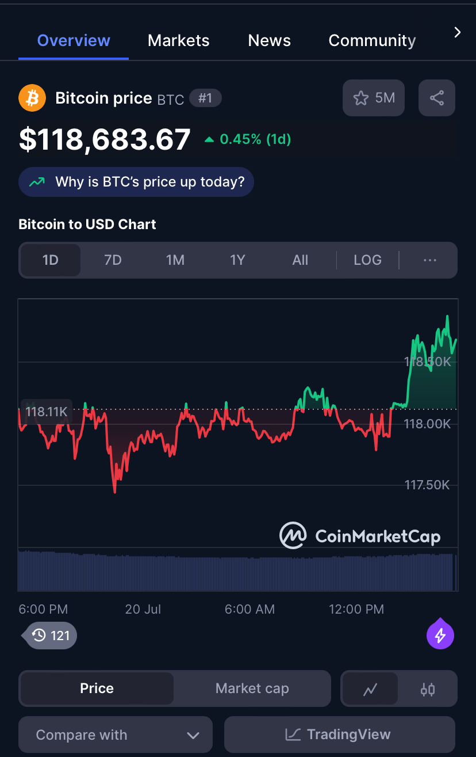
Task: Select the Market cap toggle option
Action: coord(252,688)
